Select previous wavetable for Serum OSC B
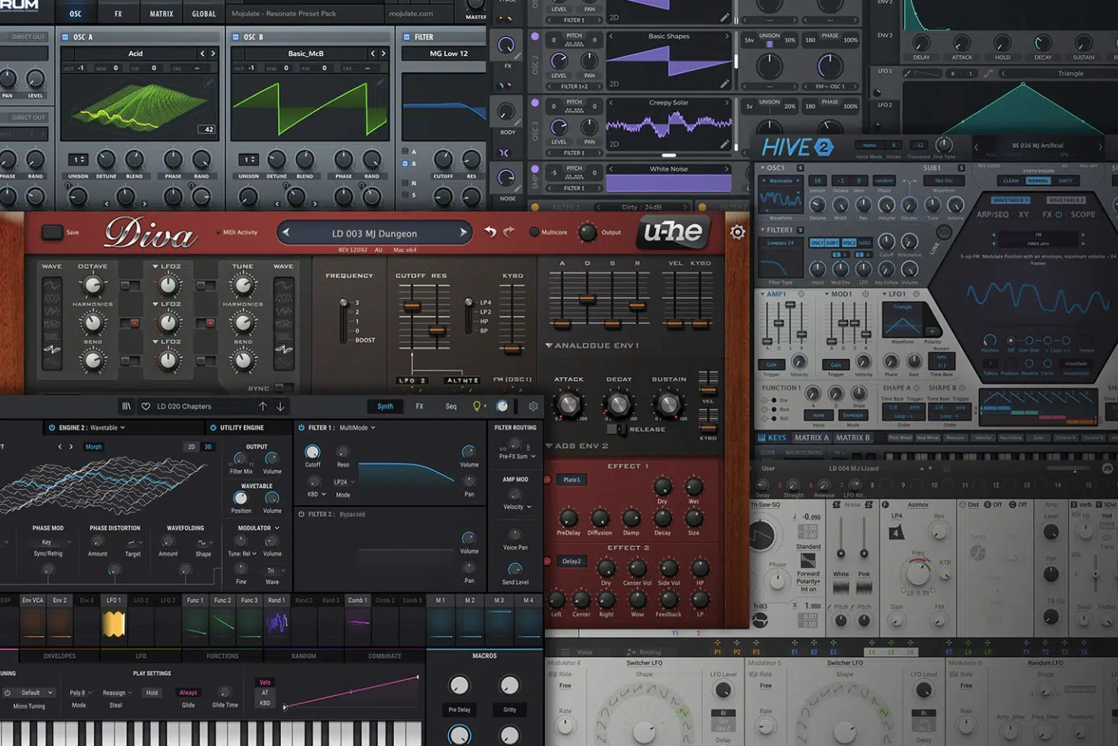 click(372, 54)
